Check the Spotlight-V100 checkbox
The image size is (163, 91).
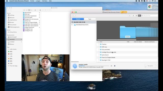point(99,60)
